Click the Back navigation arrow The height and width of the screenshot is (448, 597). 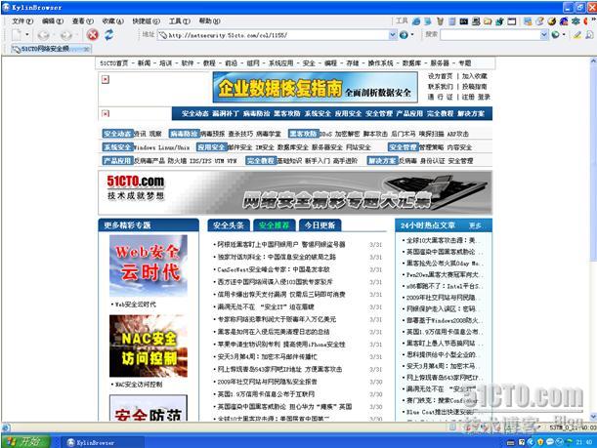[43, 35]
